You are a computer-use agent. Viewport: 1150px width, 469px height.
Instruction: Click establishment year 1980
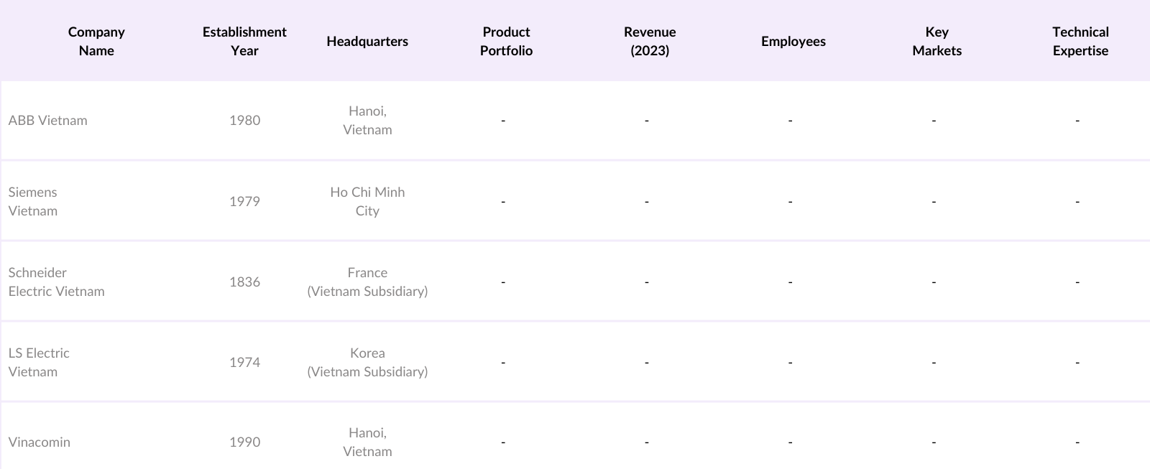244,120
